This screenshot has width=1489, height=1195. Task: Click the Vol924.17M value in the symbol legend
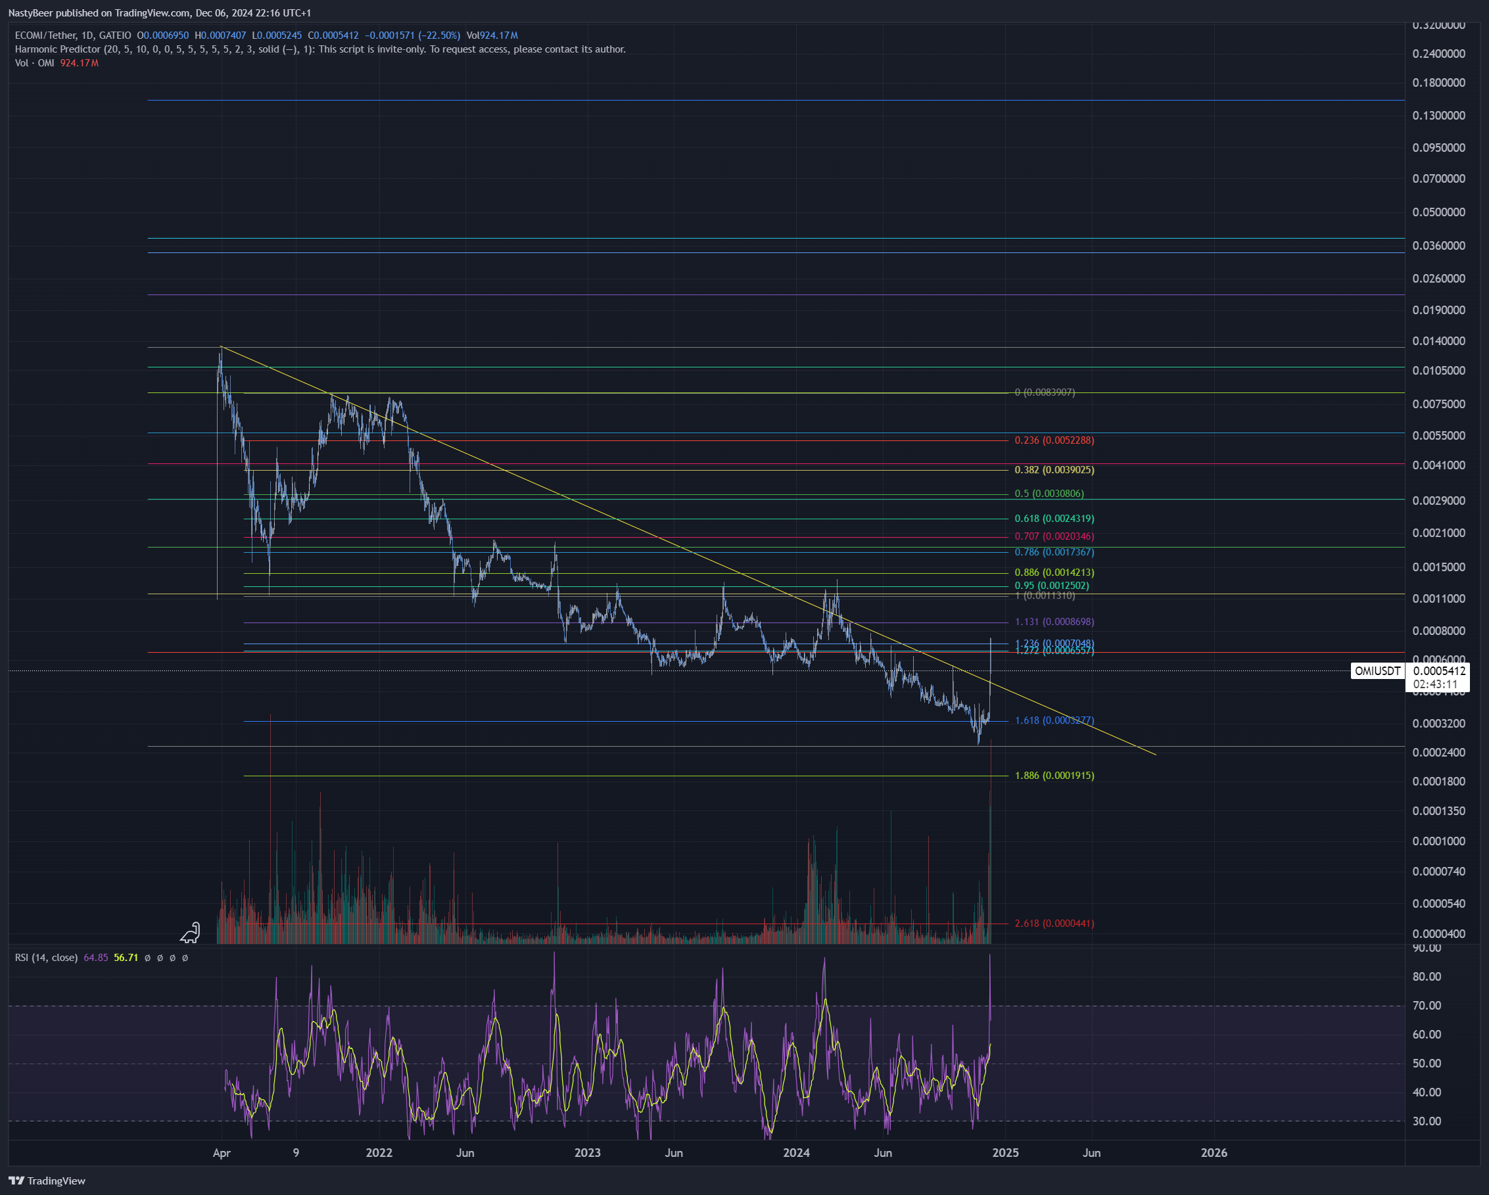pyautogui.click(x=492, y=35)
